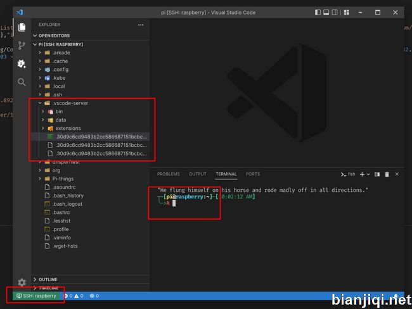Screen dimensions: 412x309
Task: Open the Run and Debug view
Action: [x=22, y=63]
